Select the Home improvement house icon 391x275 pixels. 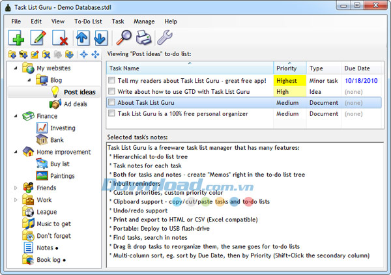pos(28,152)
